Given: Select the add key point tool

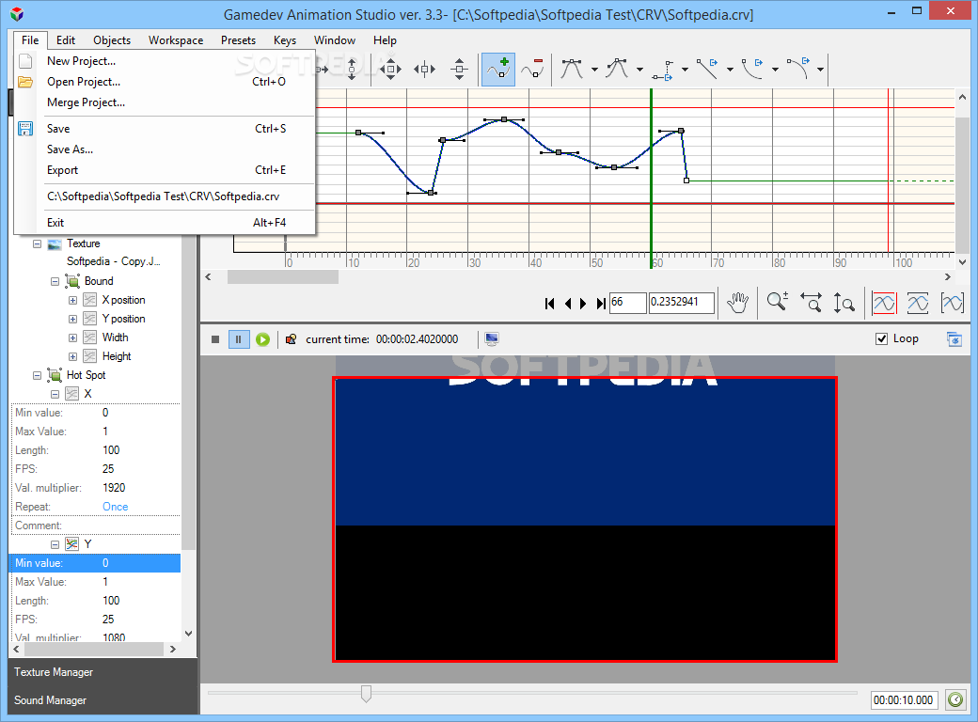Looking at the screenshot, I should click(497, 70).
